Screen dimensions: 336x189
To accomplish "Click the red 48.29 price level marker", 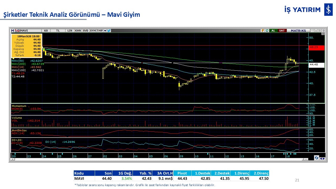I will (x=317, y=48).
